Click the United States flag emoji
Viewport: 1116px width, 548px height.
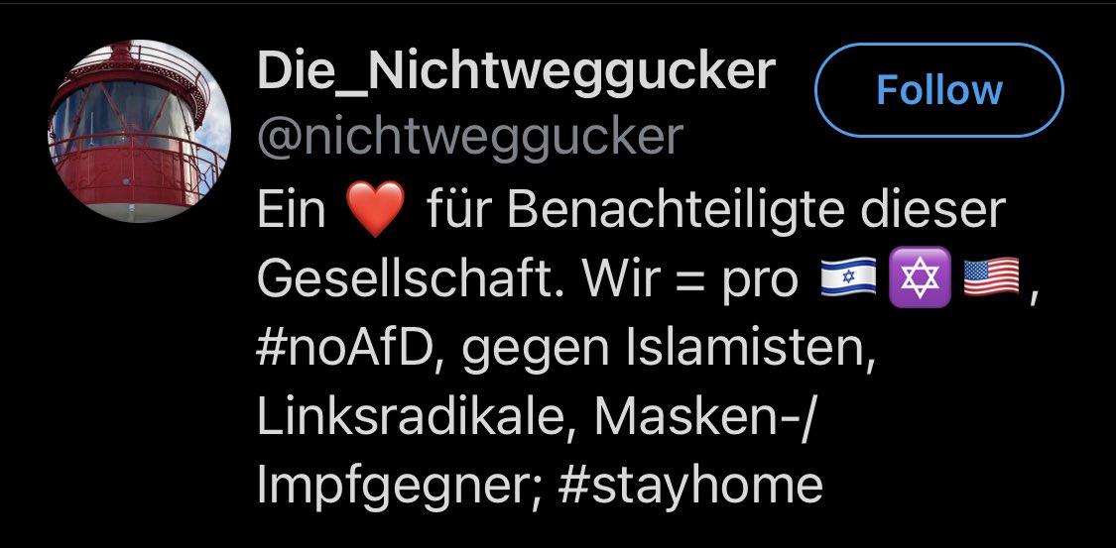tap(991, 276)
